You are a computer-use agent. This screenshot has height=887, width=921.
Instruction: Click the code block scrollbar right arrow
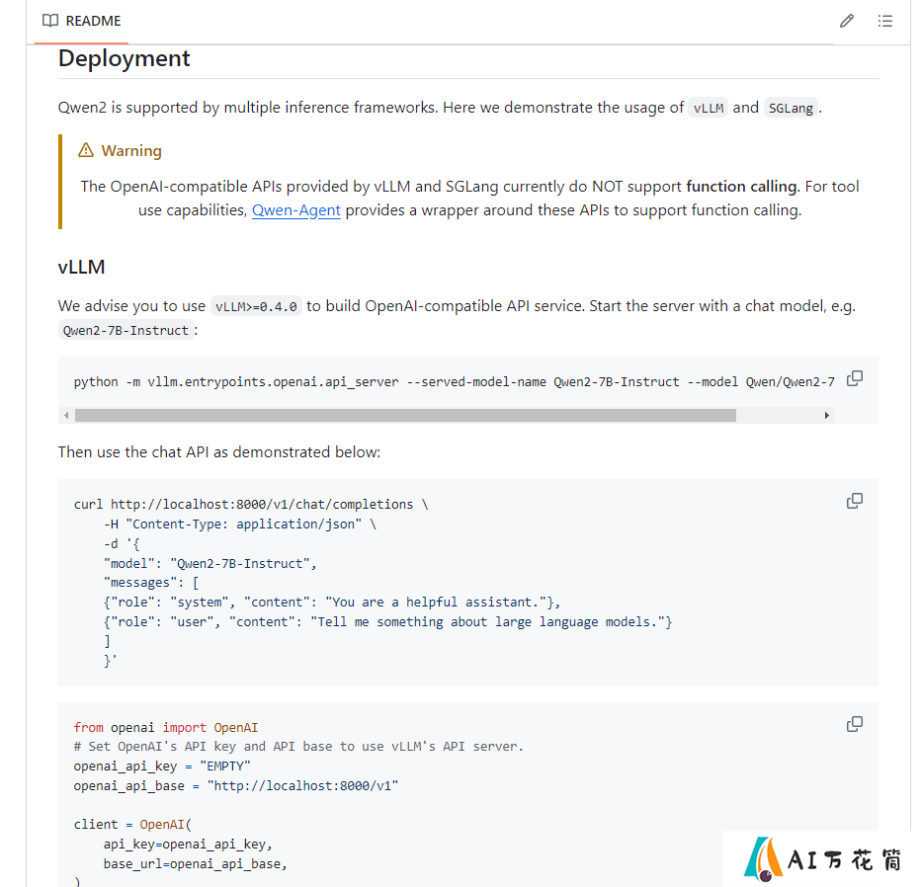[827, 416]
